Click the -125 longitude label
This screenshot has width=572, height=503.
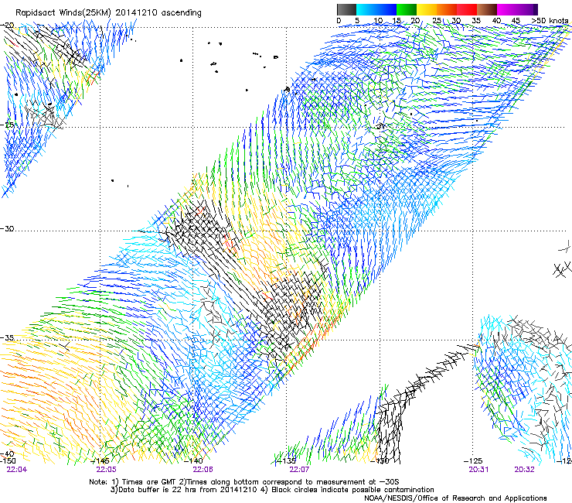tap(473, 461)
